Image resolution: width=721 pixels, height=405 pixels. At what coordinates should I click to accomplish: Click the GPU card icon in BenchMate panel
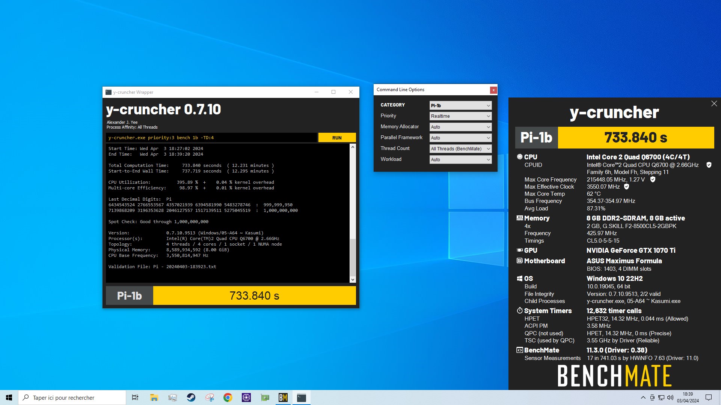coord(520,250)
